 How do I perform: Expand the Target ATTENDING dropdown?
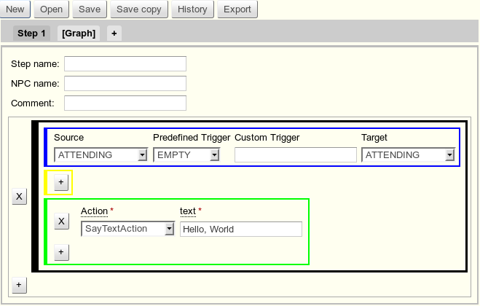point(408,155)
